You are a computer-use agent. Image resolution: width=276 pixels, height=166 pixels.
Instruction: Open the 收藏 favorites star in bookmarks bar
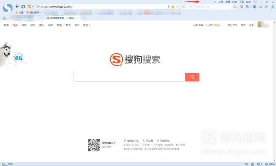[x=20, y=12]
